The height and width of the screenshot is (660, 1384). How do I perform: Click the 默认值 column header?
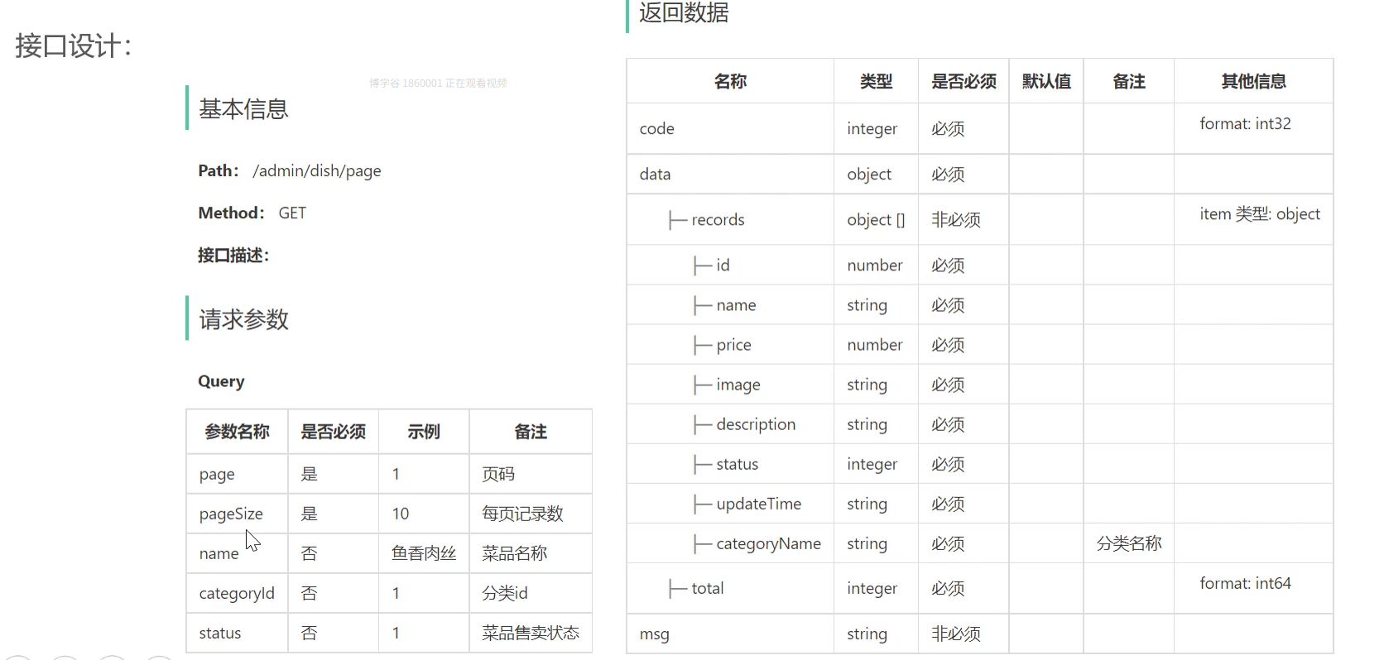pyautogui.click(x=1046, y=81)
